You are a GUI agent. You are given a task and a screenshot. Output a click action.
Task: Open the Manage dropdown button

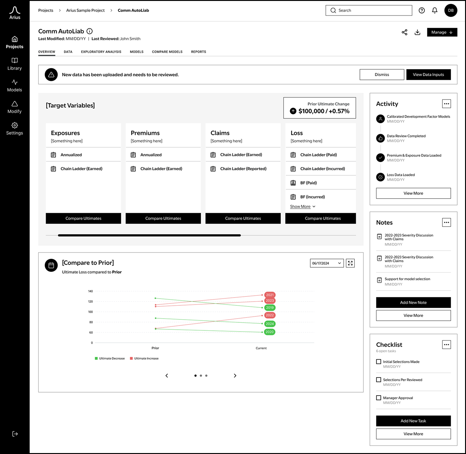pos(442,32)
